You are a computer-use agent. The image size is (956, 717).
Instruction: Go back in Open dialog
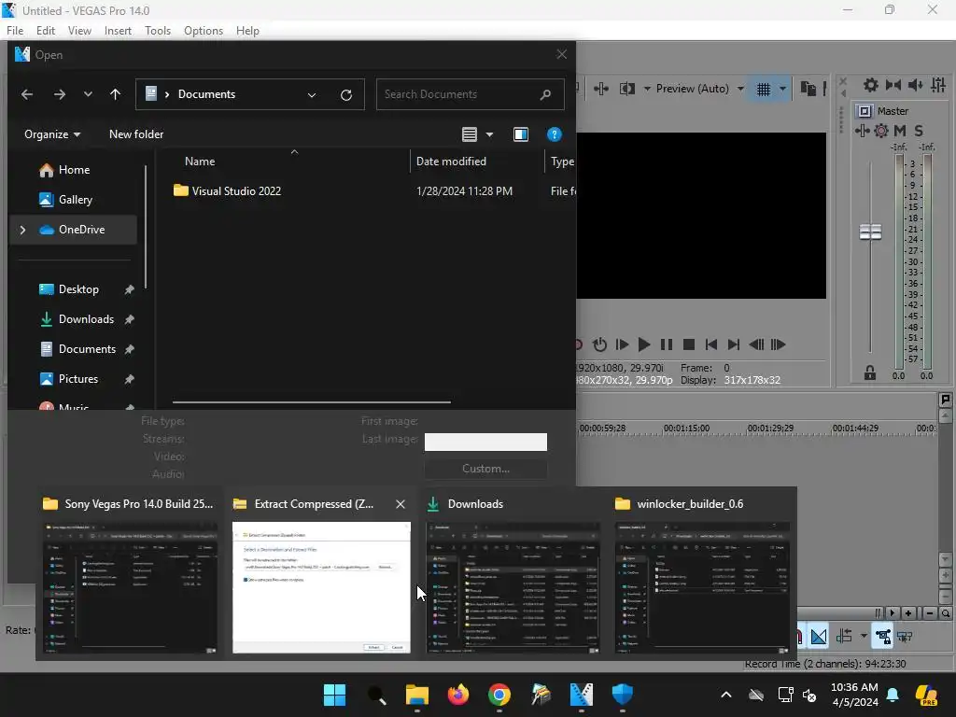pyautogui.click(x=27, y=94)
